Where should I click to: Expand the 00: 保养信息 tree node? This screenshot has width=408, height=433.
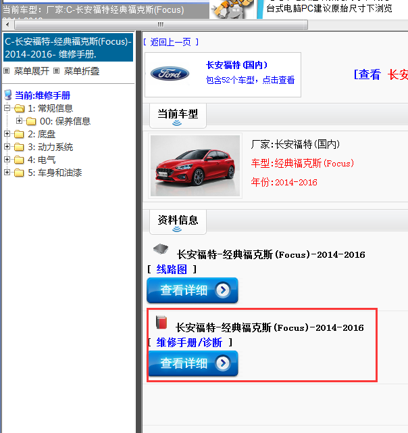click(19, 120)
